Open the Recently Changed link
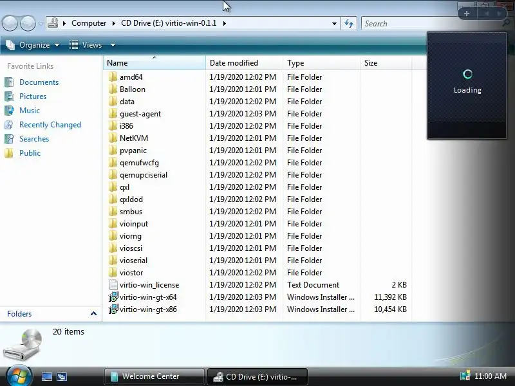The width and height of the screenshot is (515, 386). click(50, 125)
